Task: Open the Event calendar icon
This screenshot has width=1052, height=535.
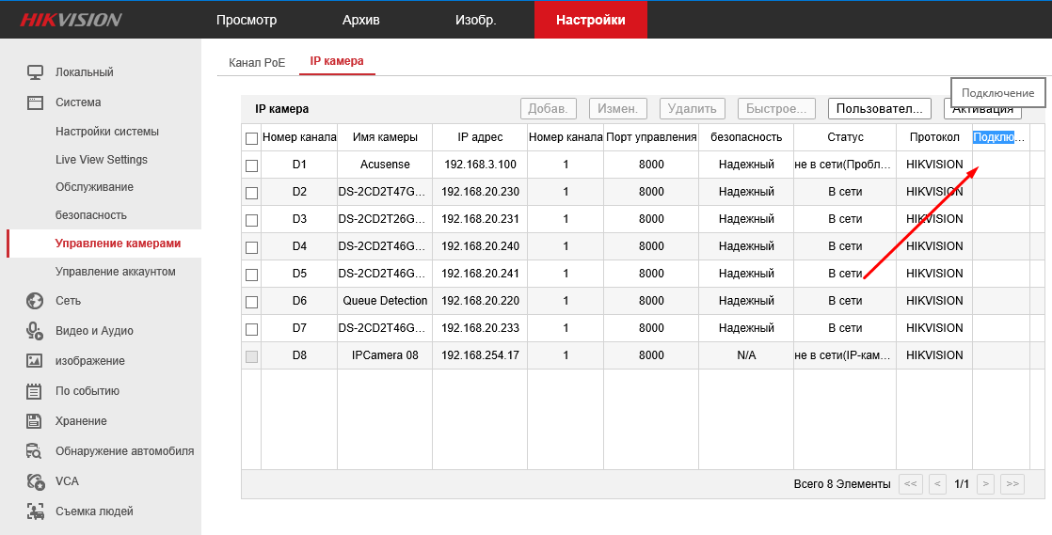Action: (x=35, y=391)
